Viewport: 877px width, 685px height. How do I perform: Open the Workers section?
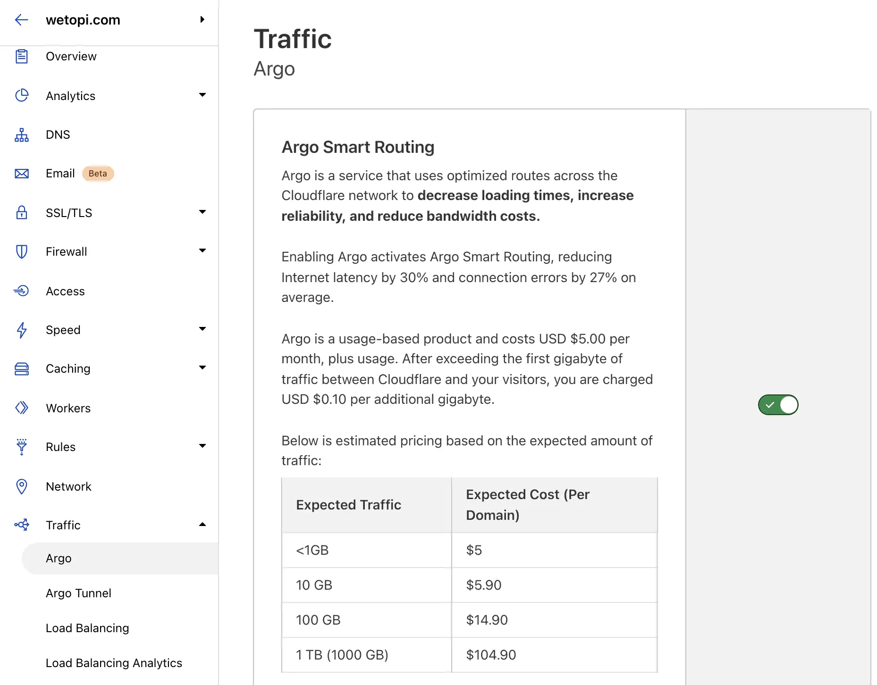click(68, 408)
